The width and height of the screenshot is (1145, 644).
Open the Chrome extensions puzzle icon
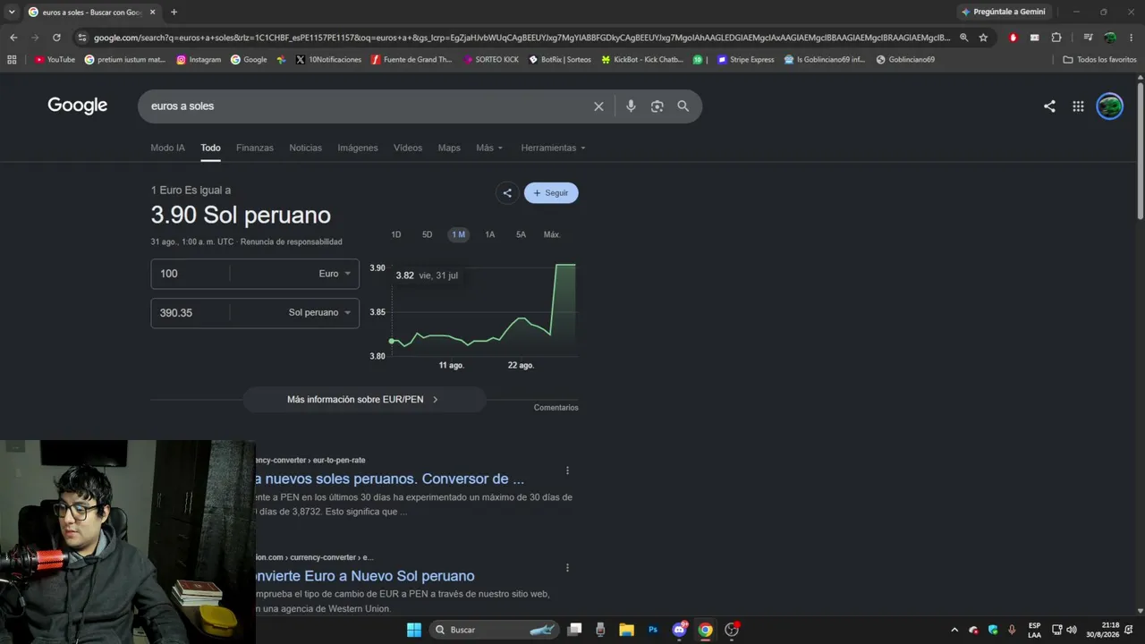[x=1056, y=38]
